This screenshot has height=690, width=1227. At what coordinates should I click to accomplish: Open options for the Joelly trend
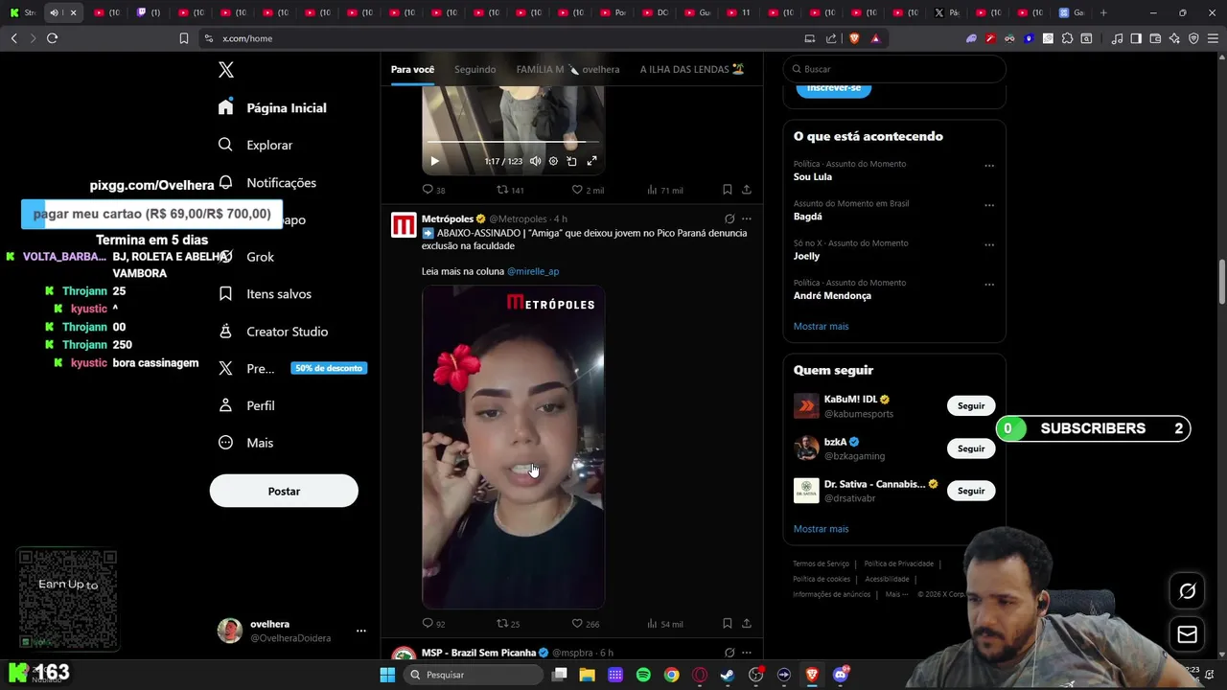click(989, 244)
